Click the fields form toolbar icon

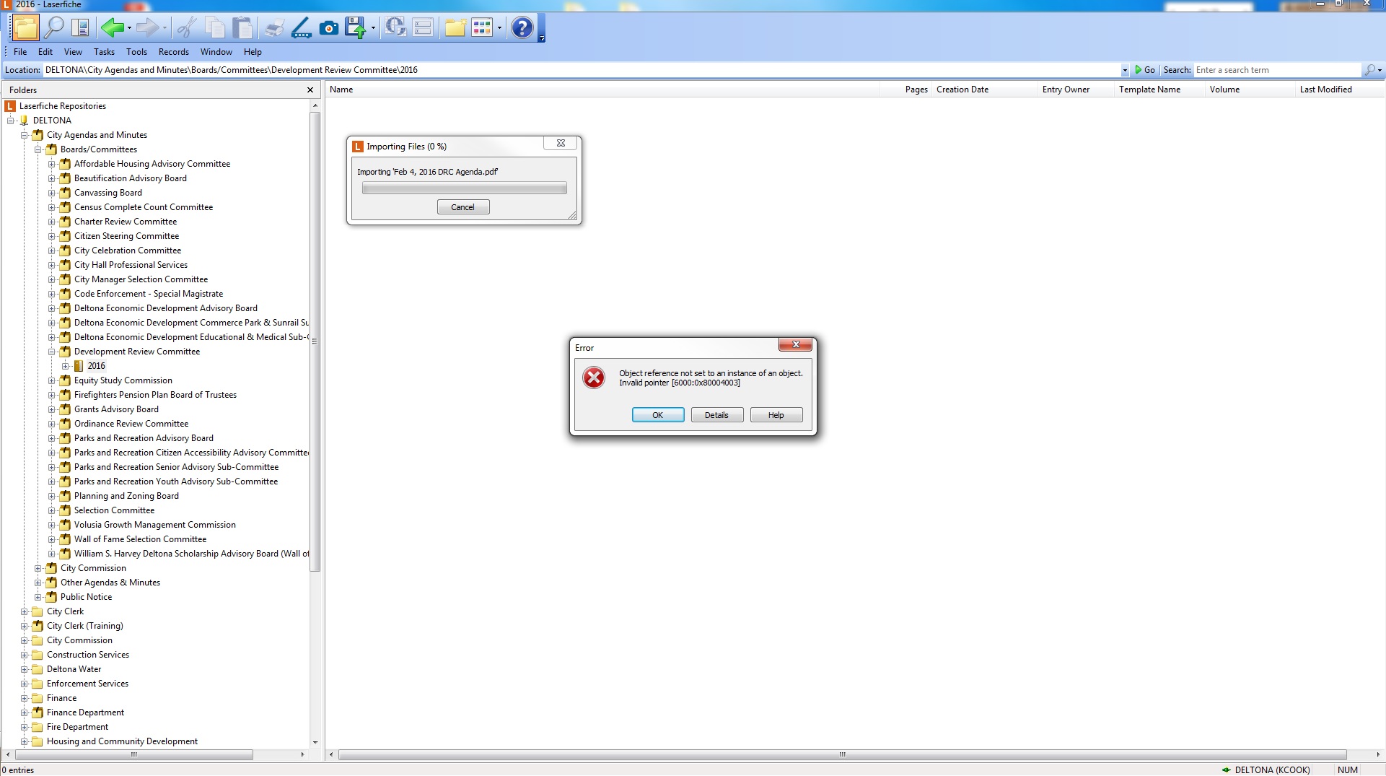tap(423, 28)
